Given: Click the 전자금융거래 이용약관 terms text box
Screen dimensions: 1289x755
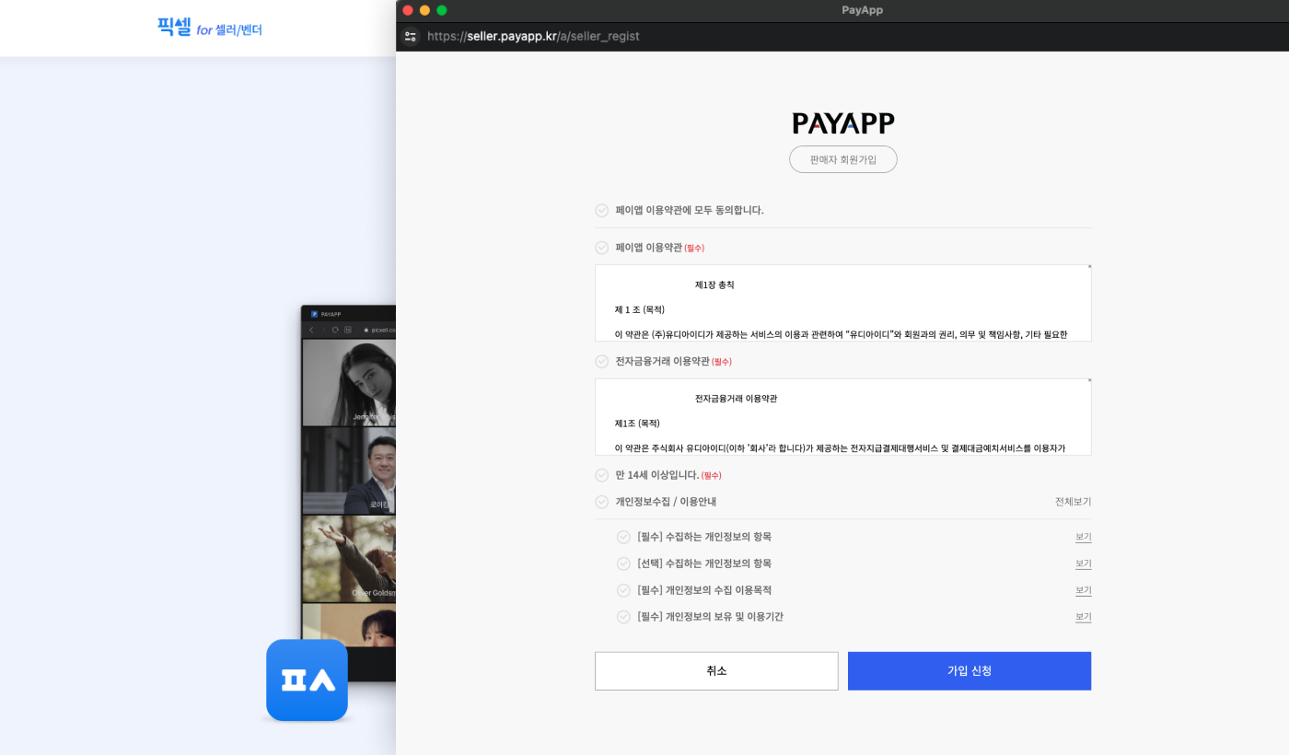Looking at the screenshot, I should (843, 417).
